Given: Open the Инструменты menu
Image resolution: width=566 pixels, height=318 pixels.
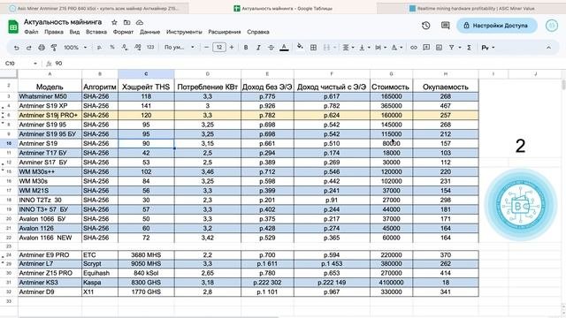Looking at the screenshot, I should coord(184,32).
